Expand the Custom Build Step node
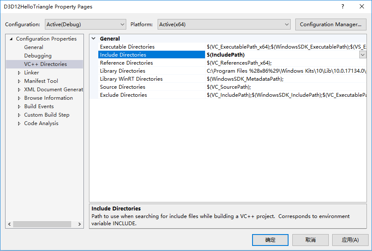 click(x=19, y=115)
